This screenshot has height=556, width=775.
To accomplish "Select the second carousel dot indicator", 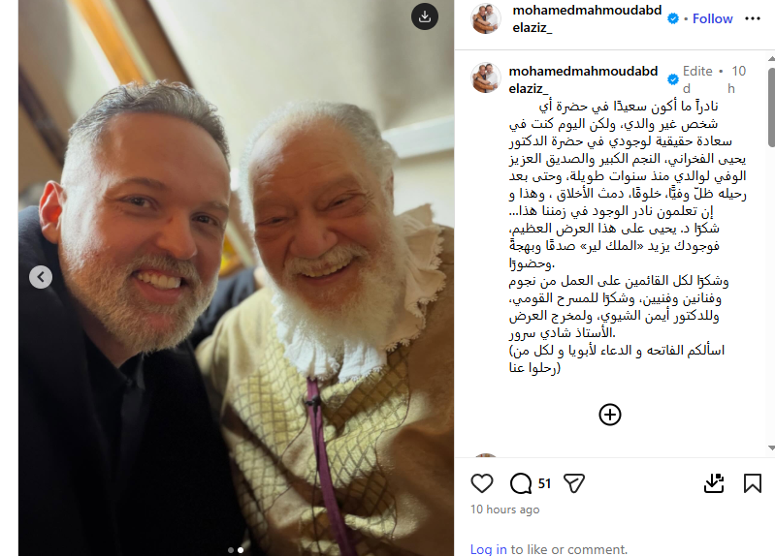I will 241,550.
